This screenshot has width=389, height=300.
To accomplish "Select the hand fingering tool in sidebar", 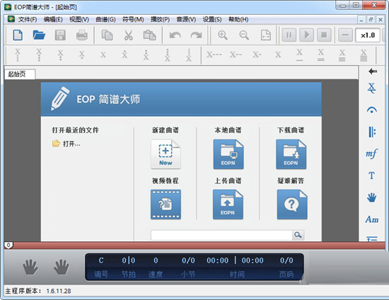I will tap(371, 197).
